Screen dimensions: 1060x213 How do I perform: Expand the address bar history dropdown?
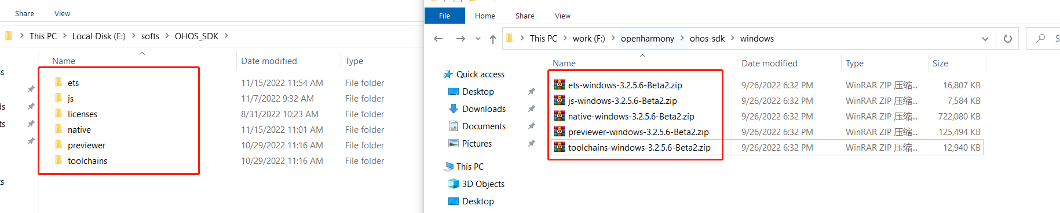coord(985,39)
